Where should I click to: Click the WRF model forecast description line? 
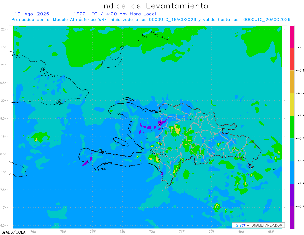click(151, 20)
